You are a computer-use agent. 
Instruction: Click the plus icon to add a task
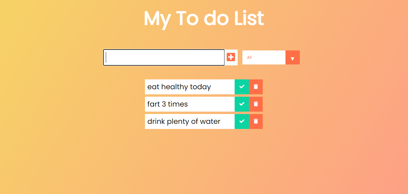pyautogui.click(x=231, y=57)
